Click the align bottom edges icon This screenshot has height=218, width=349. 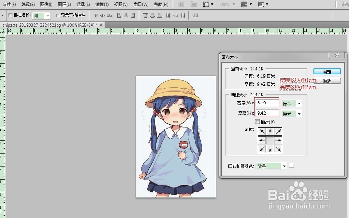tap(110, 15)
